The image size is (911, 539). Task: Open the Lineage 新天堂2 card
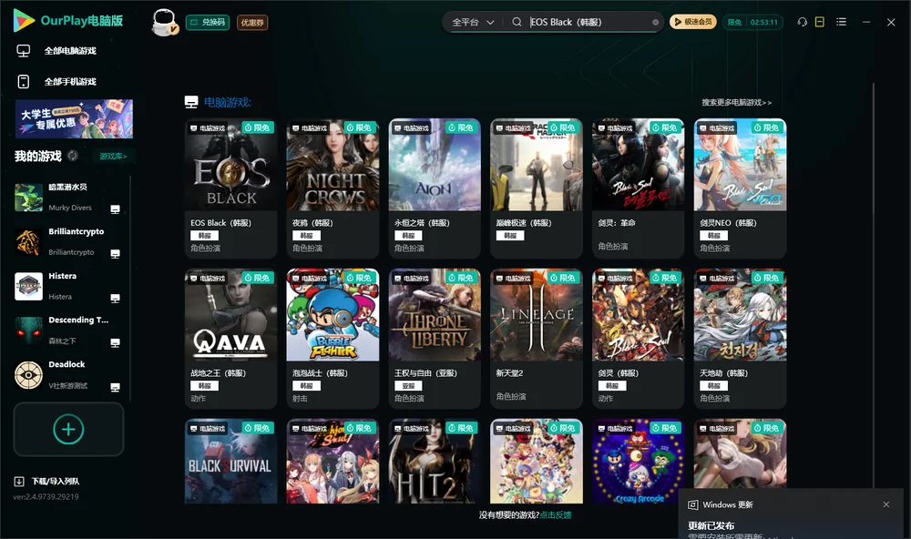point(537,339)
